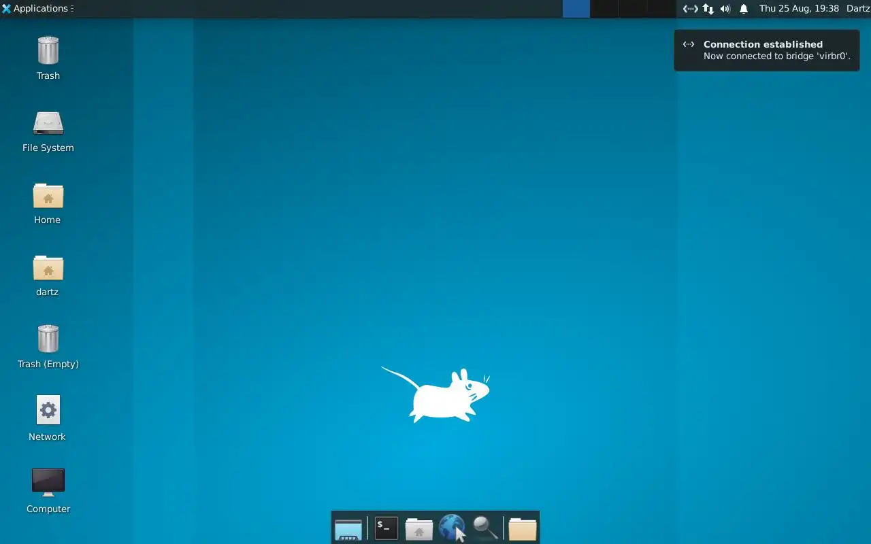Launch the Web Browser globe in dock
The height and width of the screenshot is (544, 871).
(452, 528)
